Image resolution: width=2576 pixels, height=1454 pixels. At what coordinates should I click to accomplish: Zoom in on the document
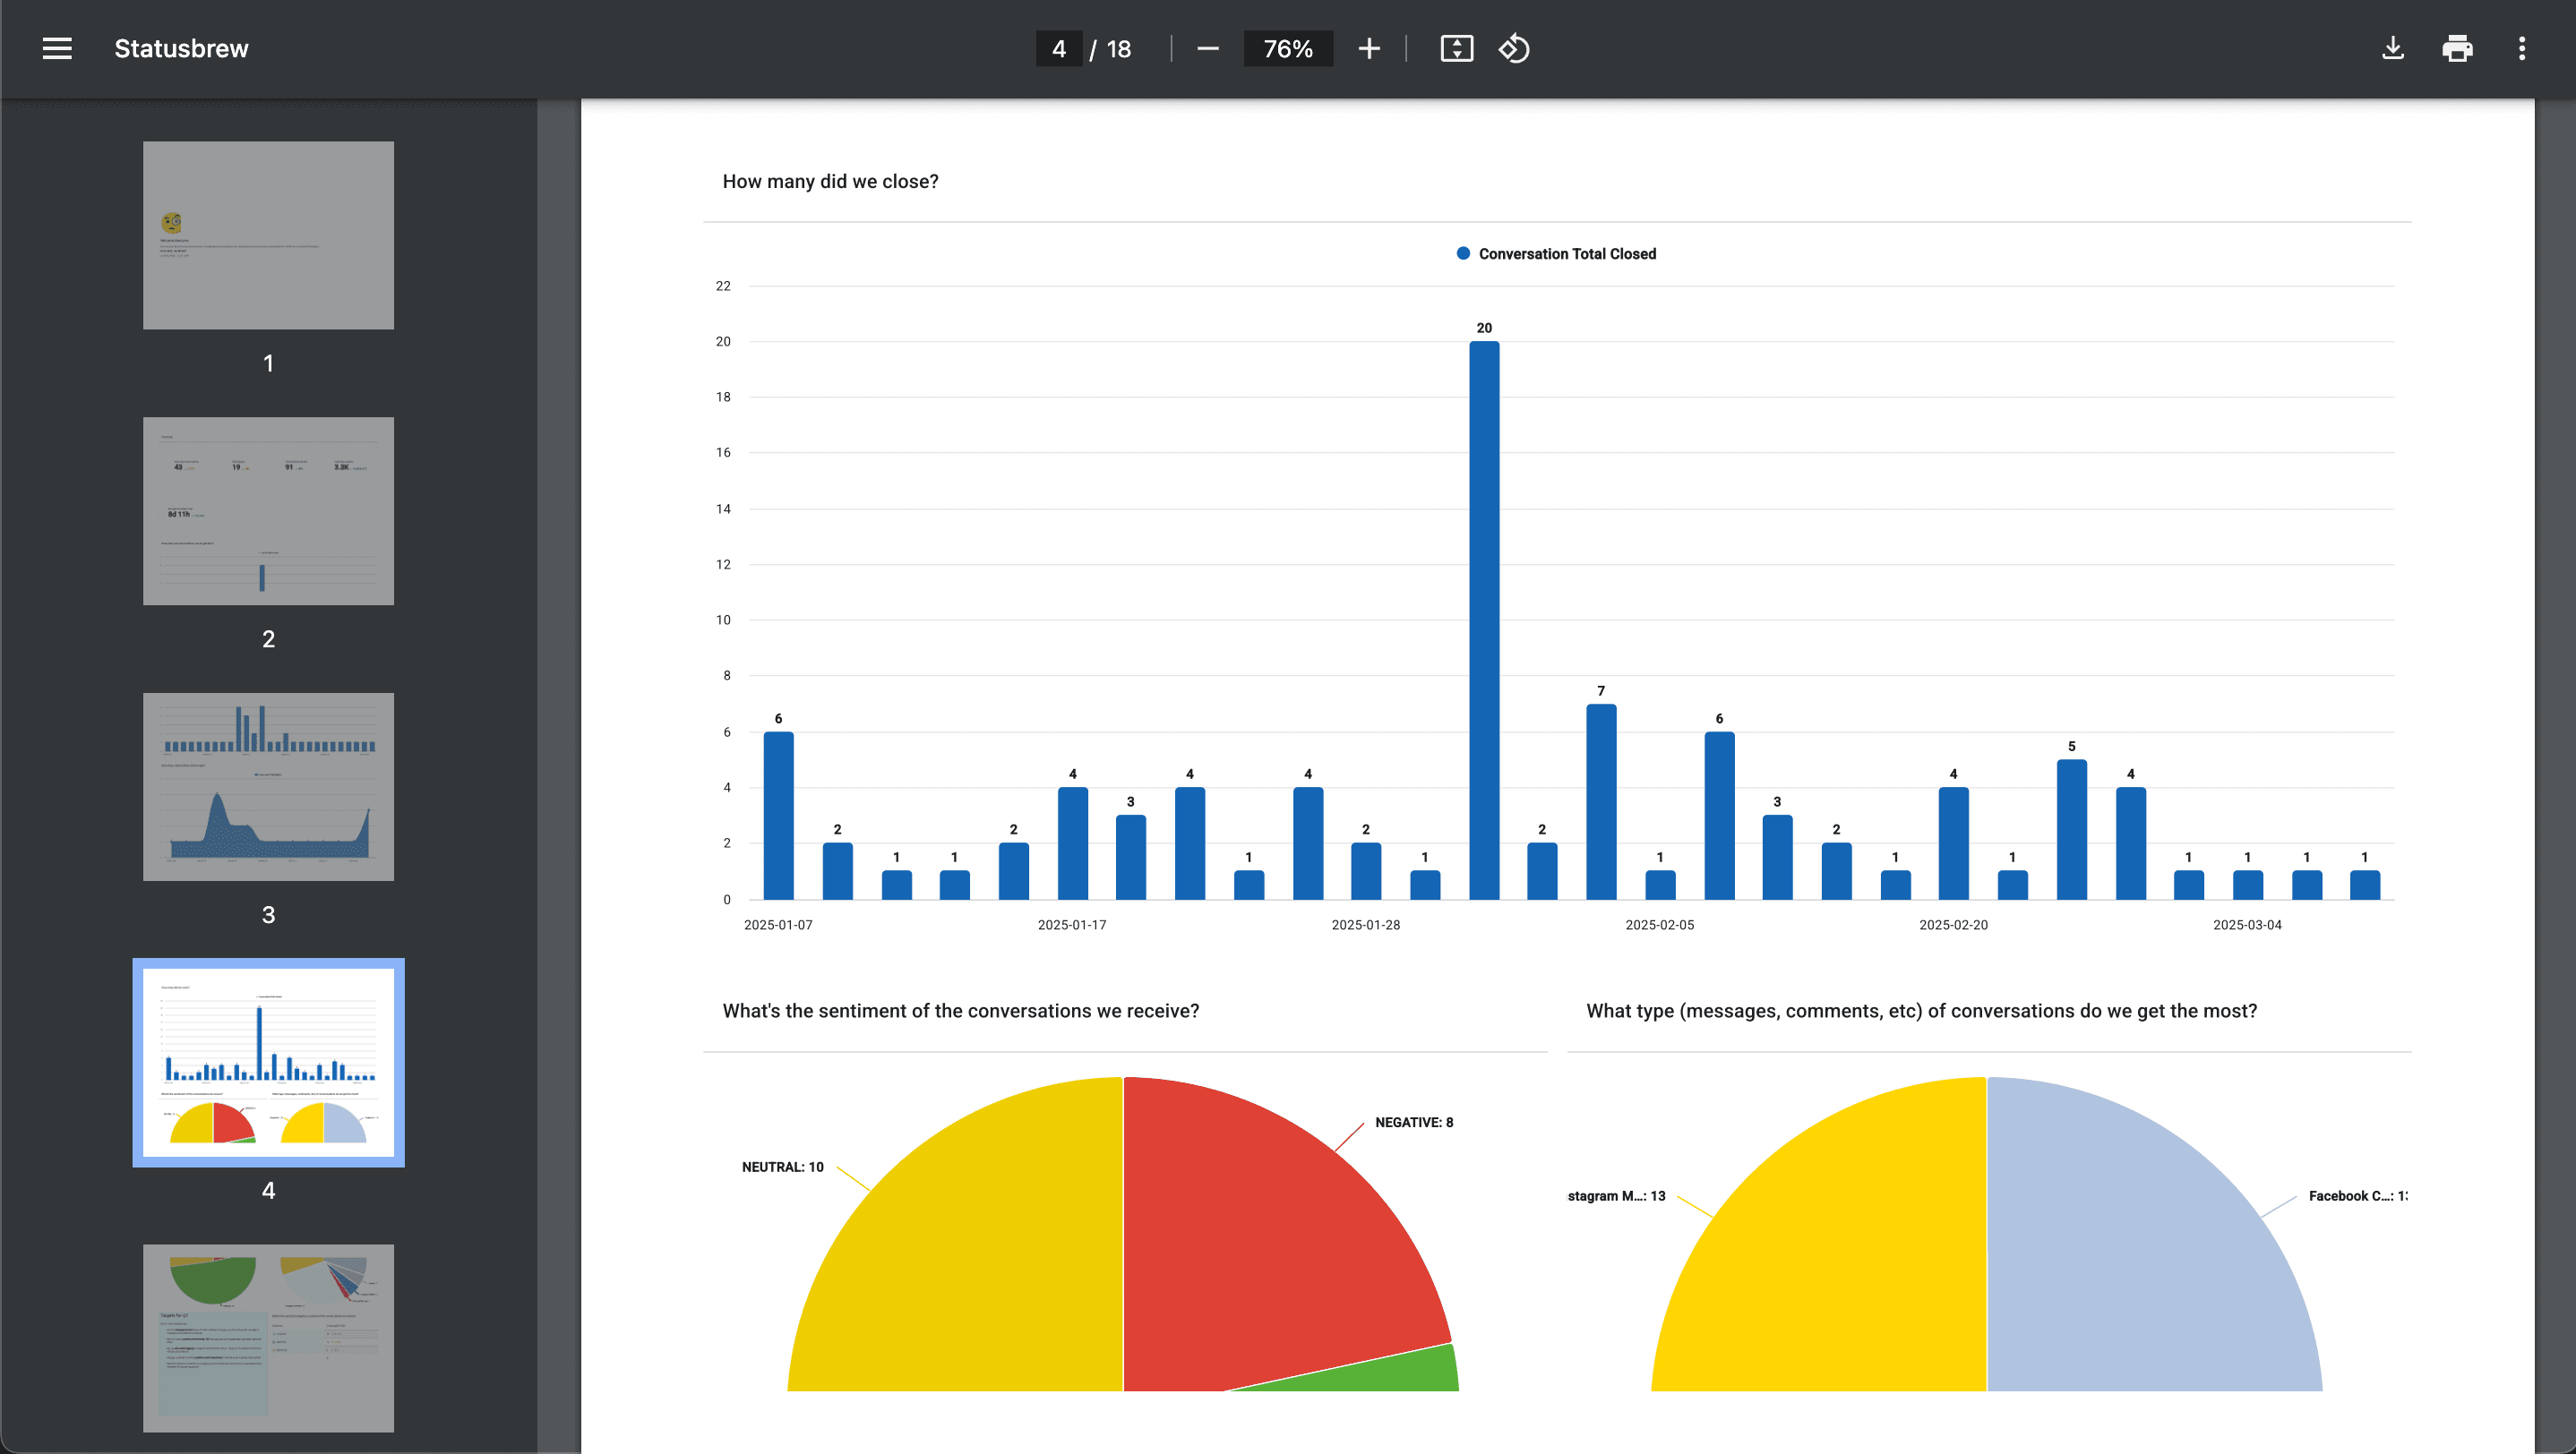point(1369,48)
